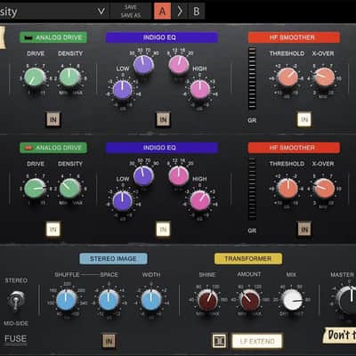Screen dimensions: 356x356
Task: Click the Transformer SHINE knob
Action: pyautogui.click(x=207, y=300)
